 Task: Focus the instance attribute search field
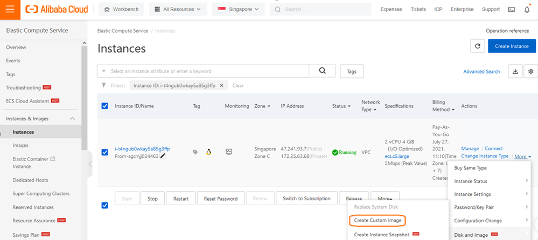(207, 71)
